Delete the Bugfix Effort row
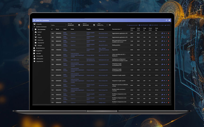The width and height of the screenshot is (204, 127). coord(169,50)
